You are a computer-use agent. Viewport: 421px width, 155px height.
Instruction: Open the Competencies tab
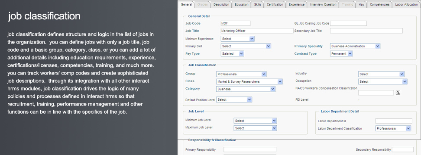379,5
